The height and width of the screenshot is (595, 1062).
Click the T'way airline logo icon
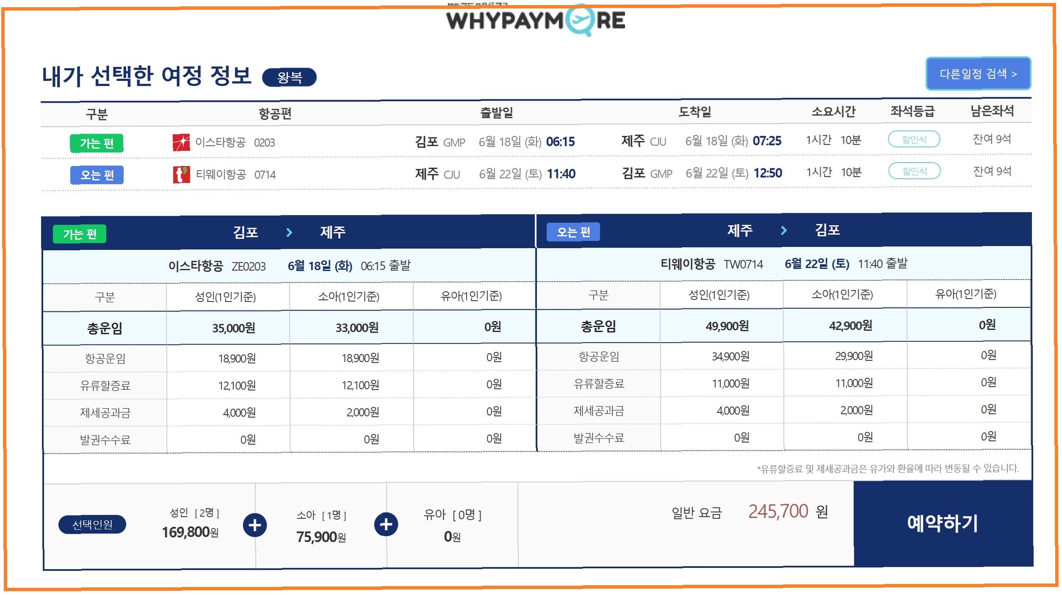pos(181,174)
